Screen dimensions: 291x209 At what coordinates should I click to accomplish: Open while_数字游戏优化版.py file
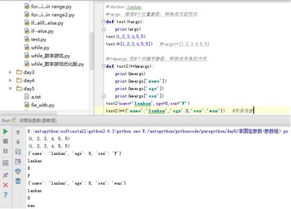(58, 64)
